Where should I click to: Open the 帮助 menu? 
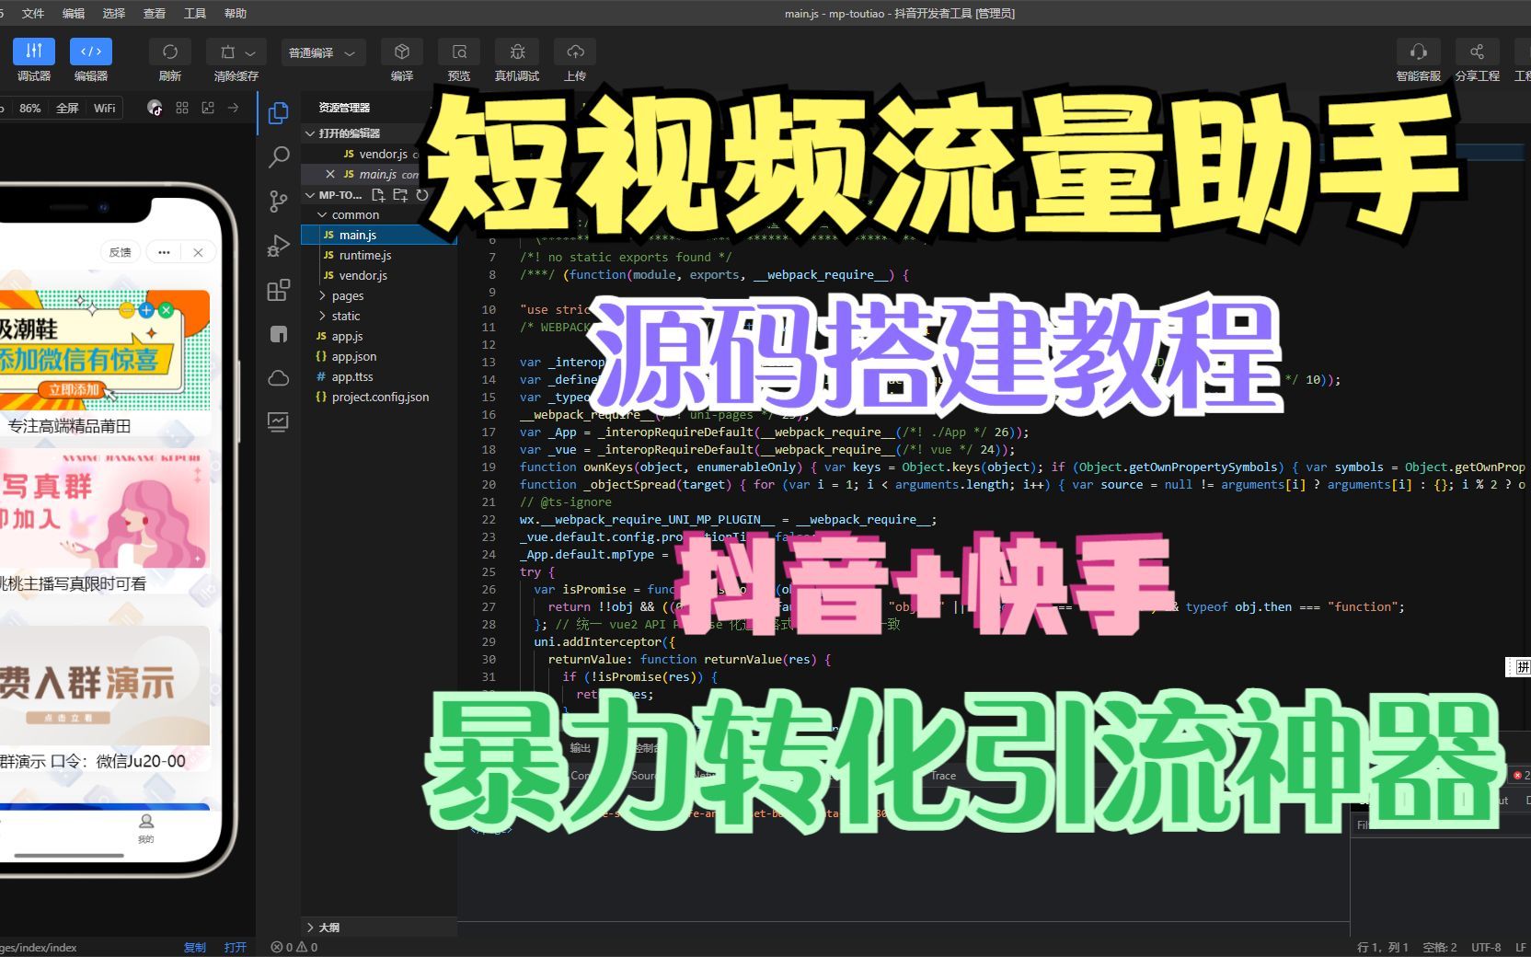tap(236, 13)
